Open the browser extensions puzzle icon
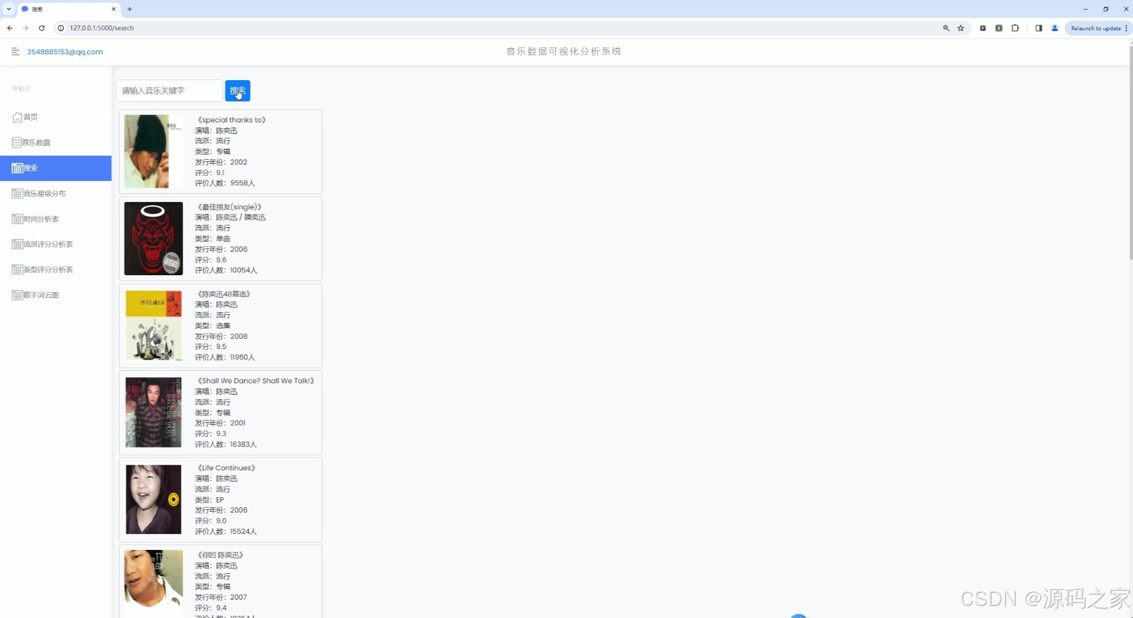Image resolution: width=1133 pixels, height=618 pixels. point(1015,28)
